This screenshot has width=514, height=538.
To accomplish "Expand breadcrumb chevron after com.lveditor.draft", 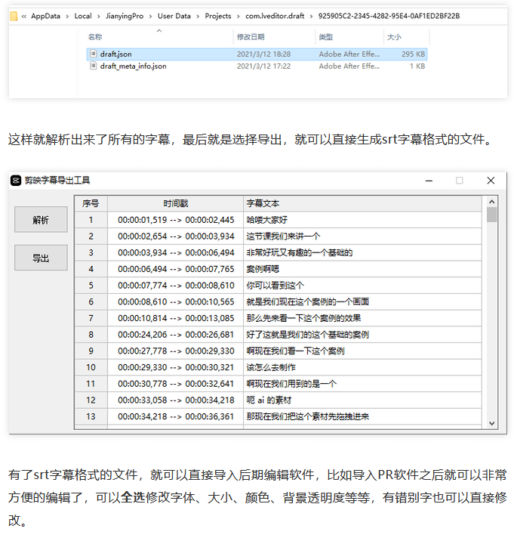I will point(311,16).
